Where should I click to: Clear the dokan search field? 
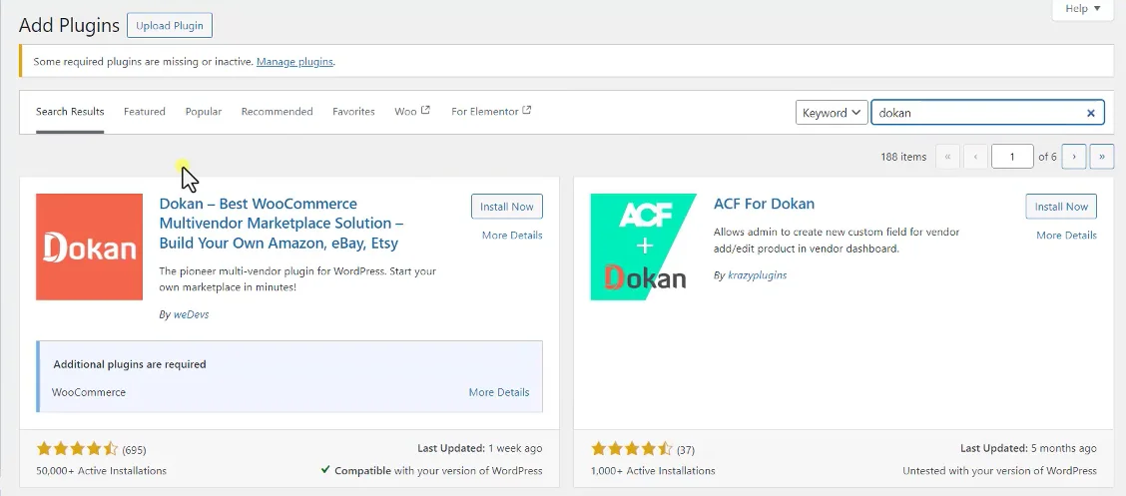(x=1090, y=113)
